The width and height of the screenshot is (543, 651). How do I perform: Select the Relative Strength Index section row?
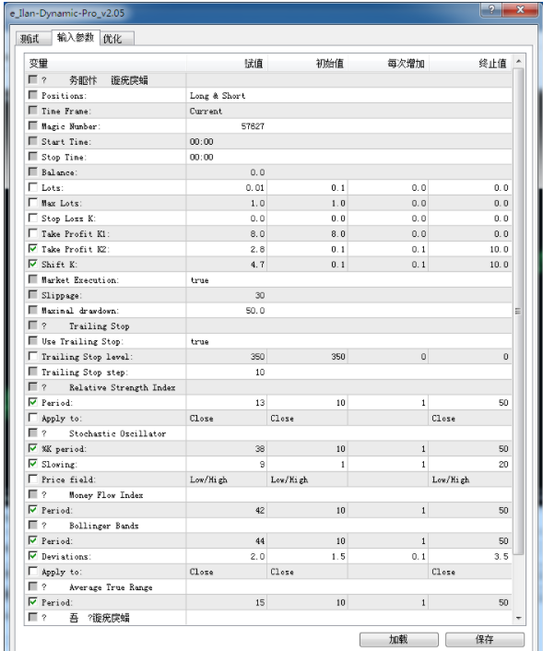[268, 387]
